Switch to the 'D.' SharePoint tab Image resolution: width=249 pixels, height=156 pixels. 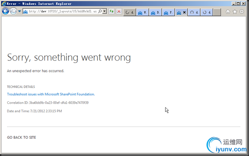155,12
